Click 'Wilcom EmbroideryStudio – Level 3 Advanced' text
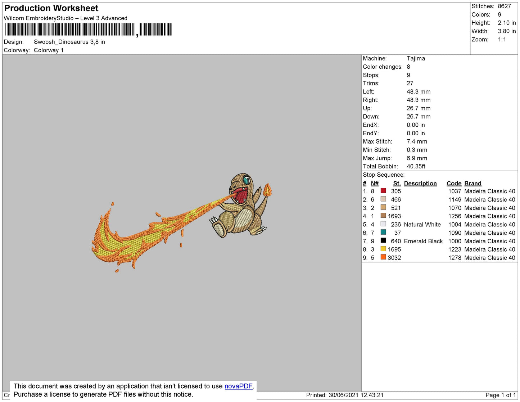 click(65, 18)
